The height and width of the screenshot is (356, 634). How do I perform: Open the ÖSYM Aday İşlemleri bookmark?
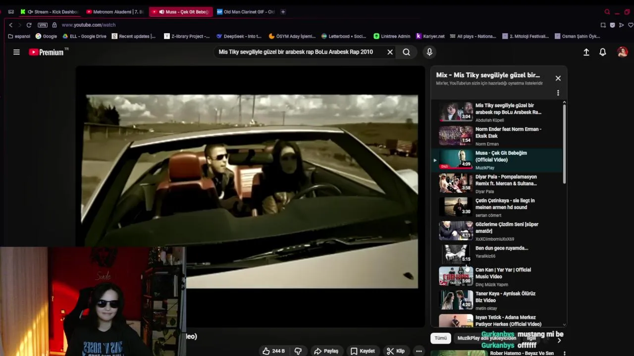click(x=292, y=36)
